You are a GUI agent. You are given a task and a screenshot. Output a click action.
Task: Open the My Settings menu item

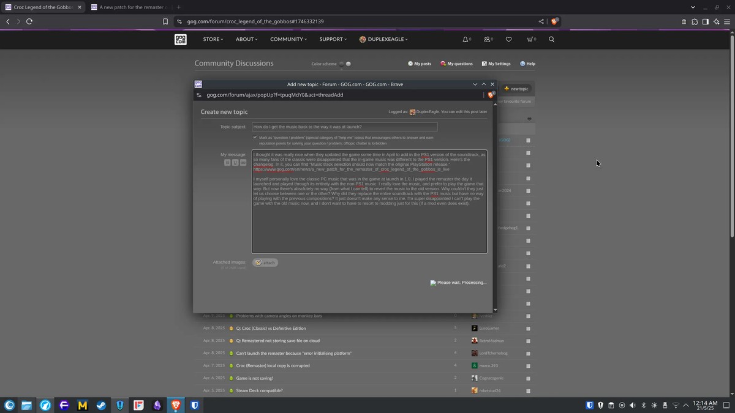pyautogui.click(x=496, y=64)
